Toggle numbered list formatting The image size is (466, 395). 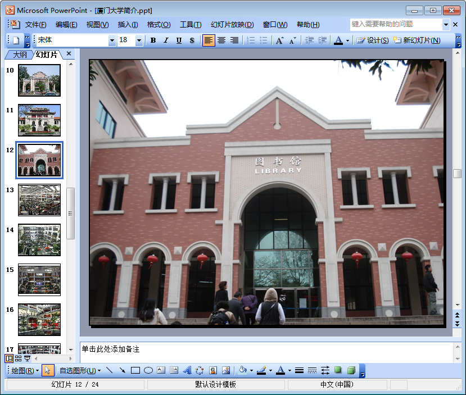coord(251,40)
